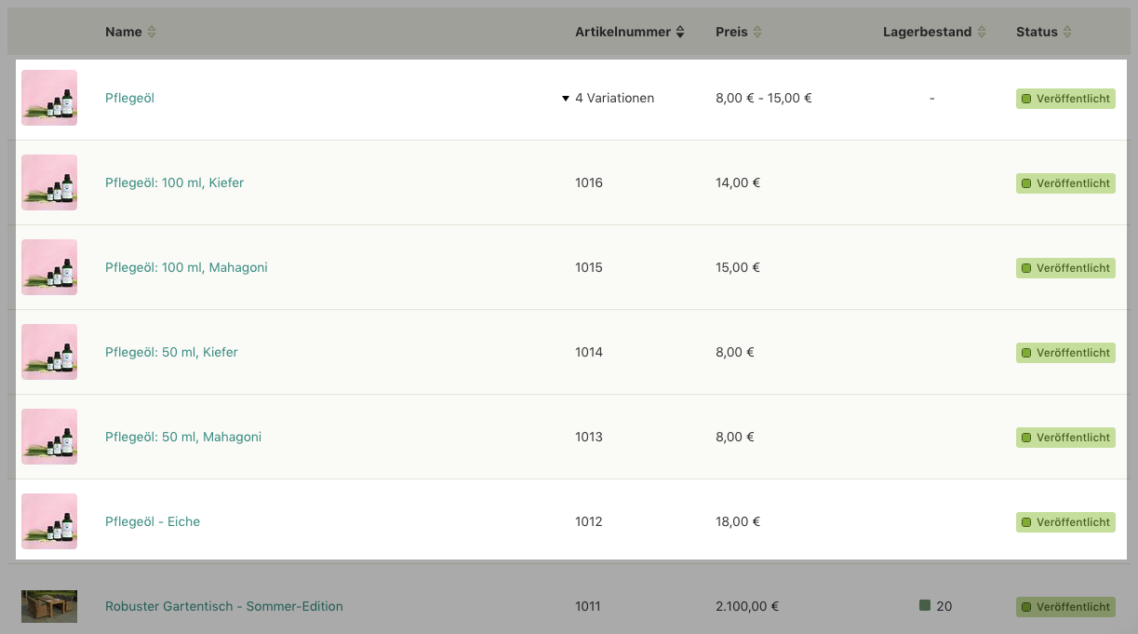
Task: Collapse the 4 Variationen triangle
Action: click(566, 98)
